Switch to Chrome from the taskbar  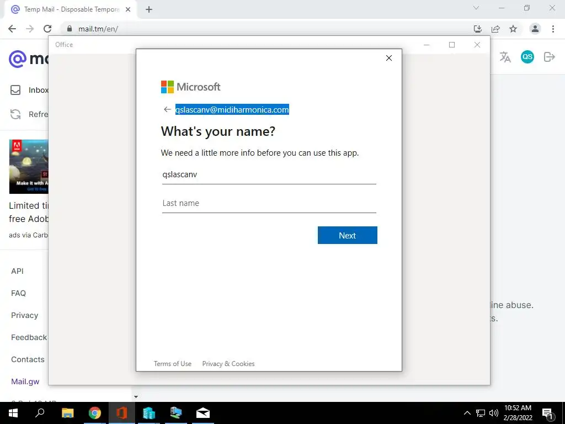(95, 413)
